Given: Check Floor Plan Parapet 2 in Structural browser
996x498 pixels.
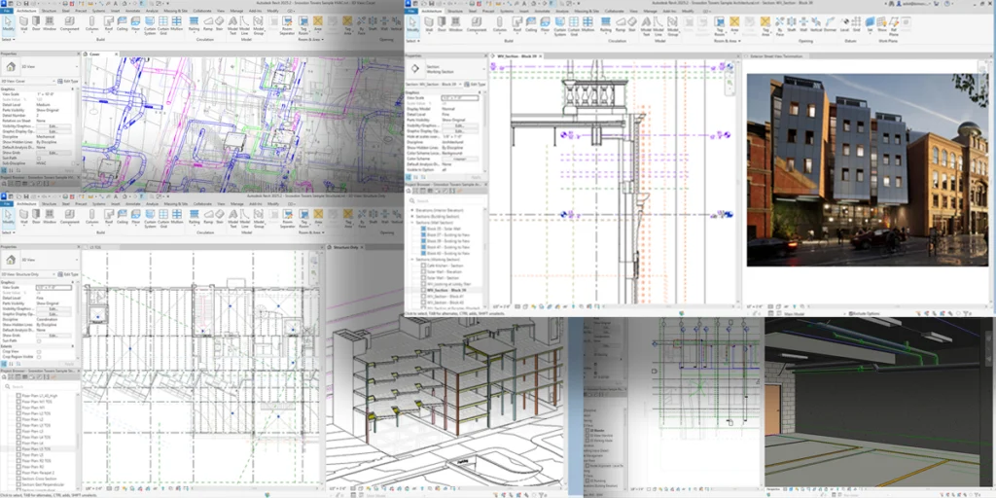Looking at the screenshot, I should [18, 474].
